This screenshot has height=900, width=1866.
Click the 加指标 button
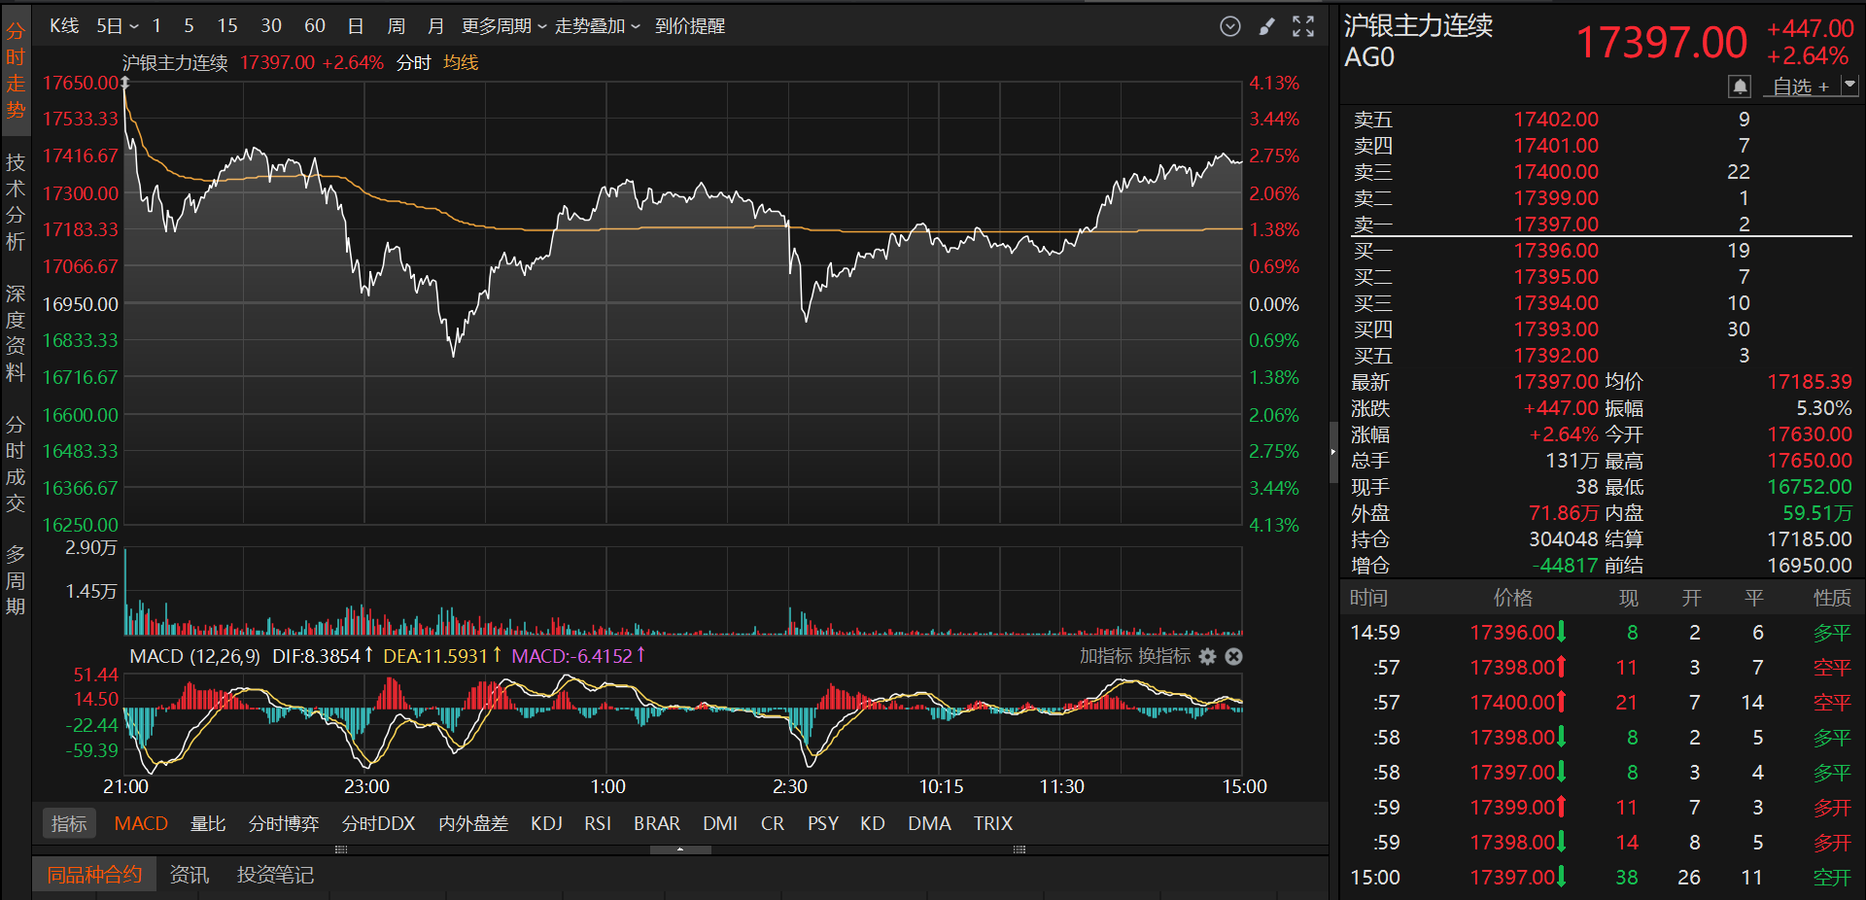click(1104, 657)
